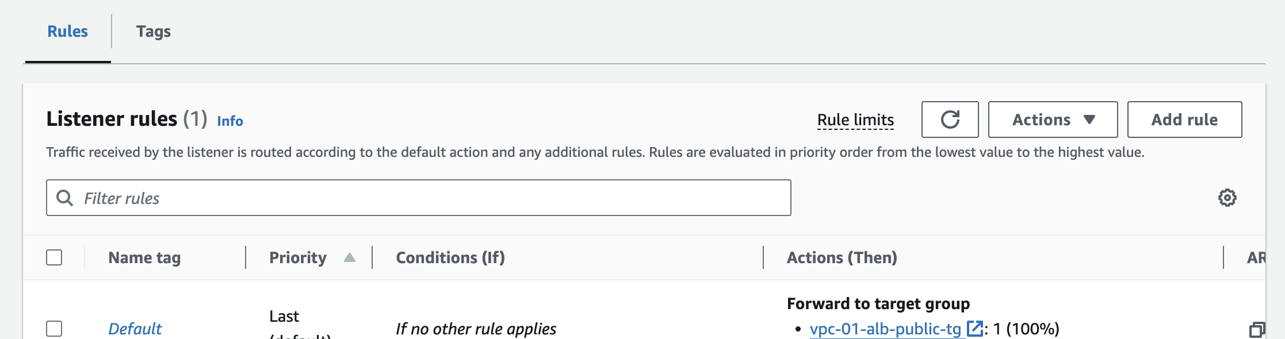Click the Priority sort arrow
This screenshot has width=1285, height=339.
[349, 257]
